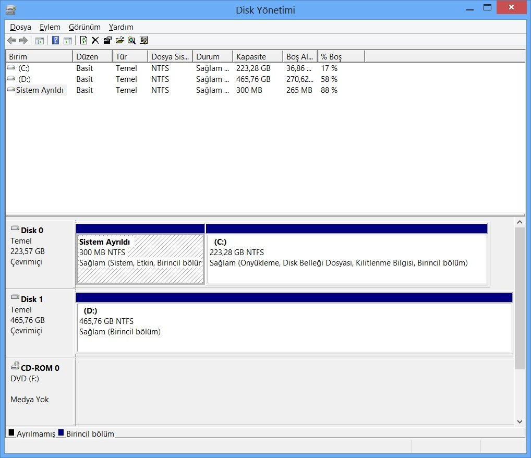Open the Eylem menu

[x=50, y=27]
